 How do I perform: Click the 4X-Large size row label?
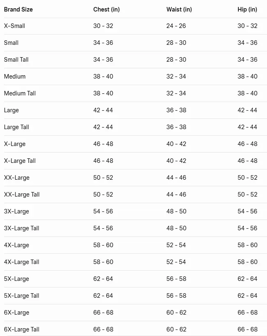point(16,245)
